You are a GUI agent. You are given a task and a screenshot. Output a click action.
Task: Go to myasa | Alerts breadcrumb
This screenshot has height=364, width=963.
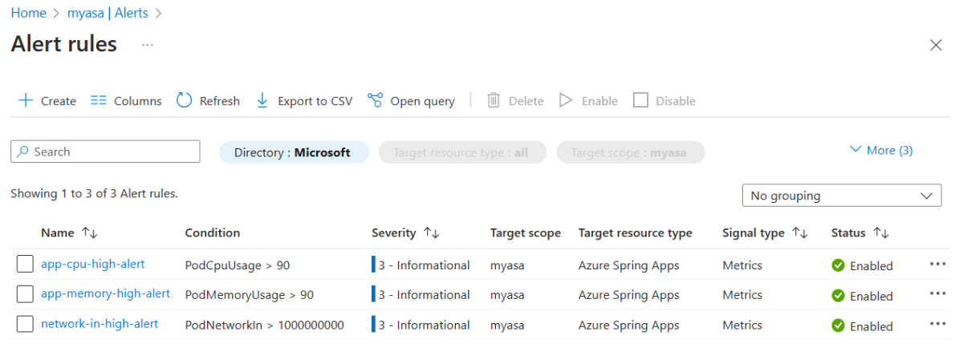click(108, 13)
